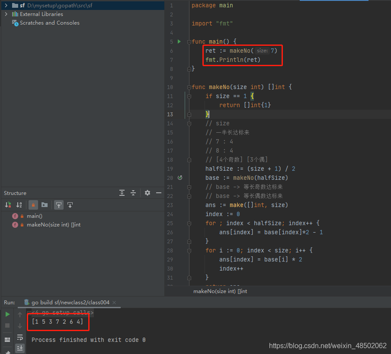Hide the Structure panel with the minus icon
The height and width of the screenshot is (354, 391).
pos(159,193)
